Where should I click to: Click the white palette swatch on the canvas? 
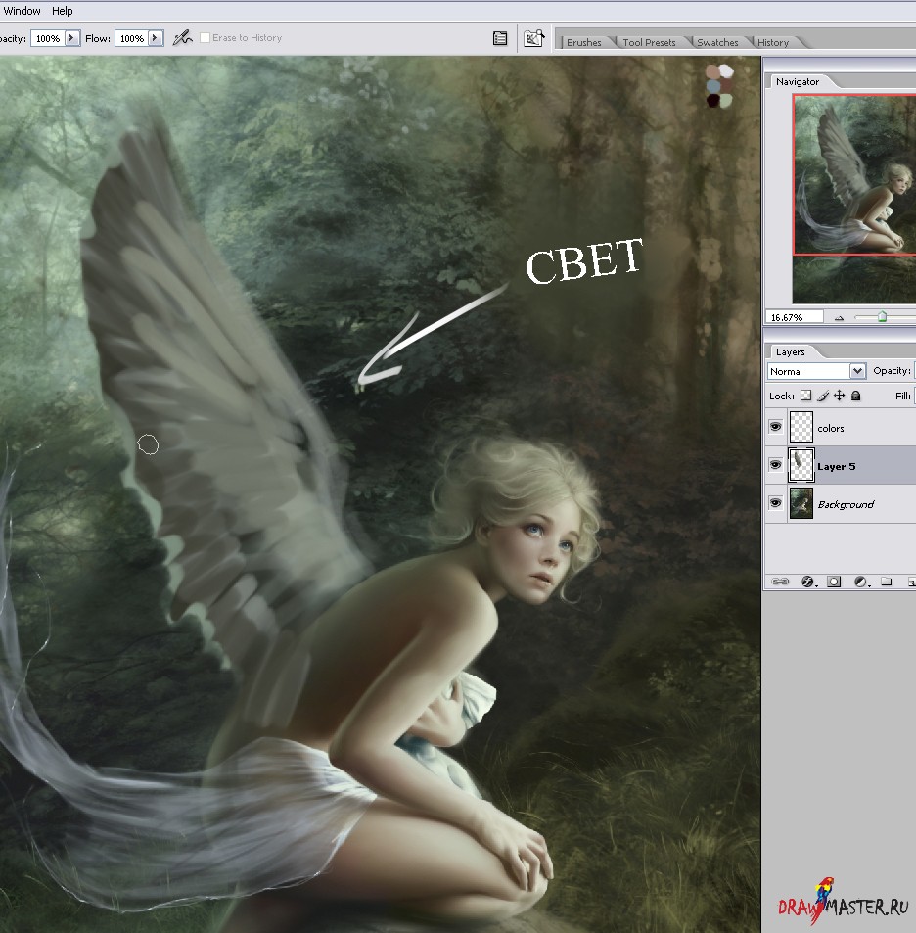click(726, 71)
